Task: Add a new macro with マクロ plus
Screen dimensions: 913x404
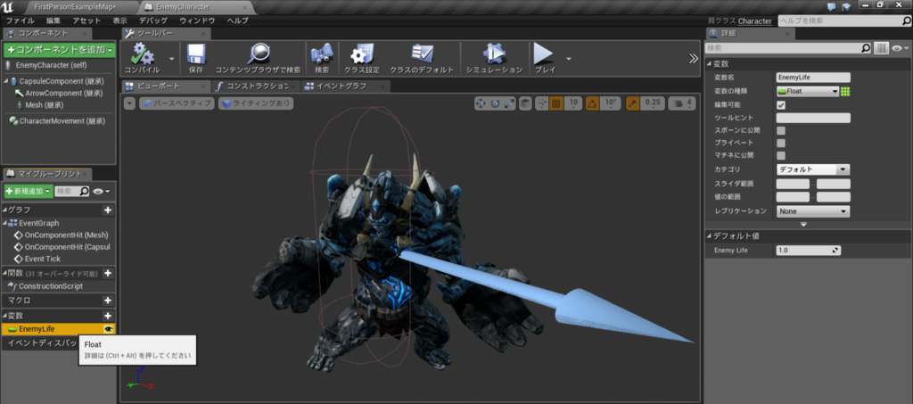Action: 108,301
